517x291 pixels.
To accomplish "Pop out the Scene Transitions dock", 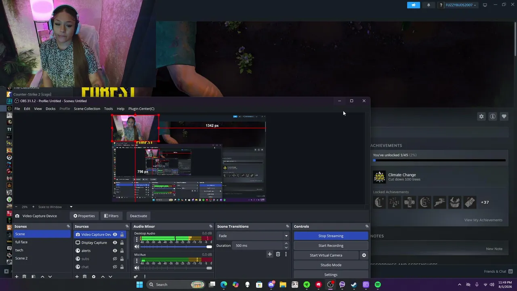I will [288, 226].
